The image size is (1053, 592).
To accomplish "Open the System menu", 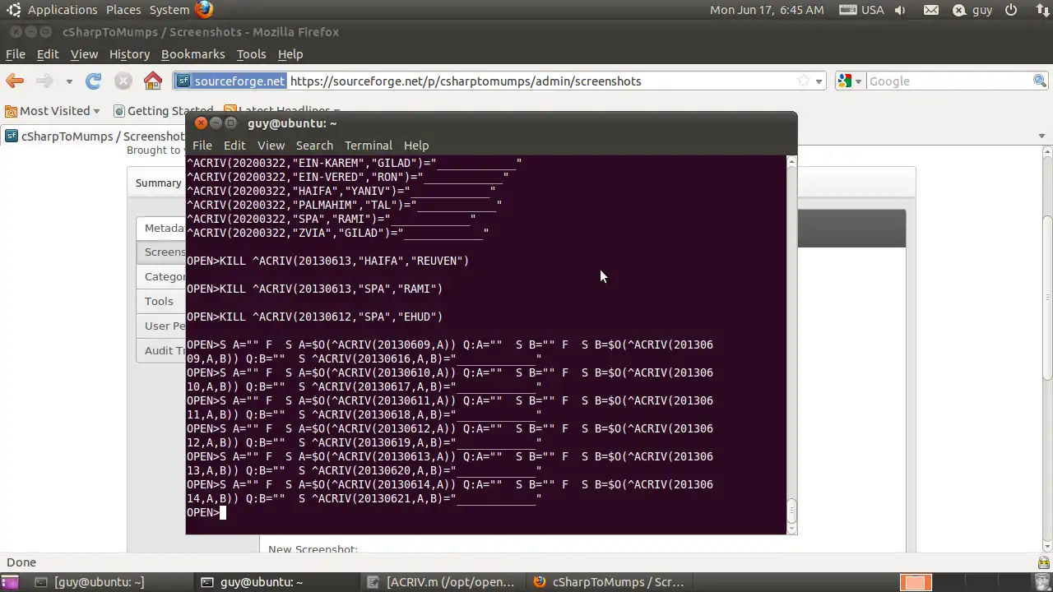I will tap(169, 10).
